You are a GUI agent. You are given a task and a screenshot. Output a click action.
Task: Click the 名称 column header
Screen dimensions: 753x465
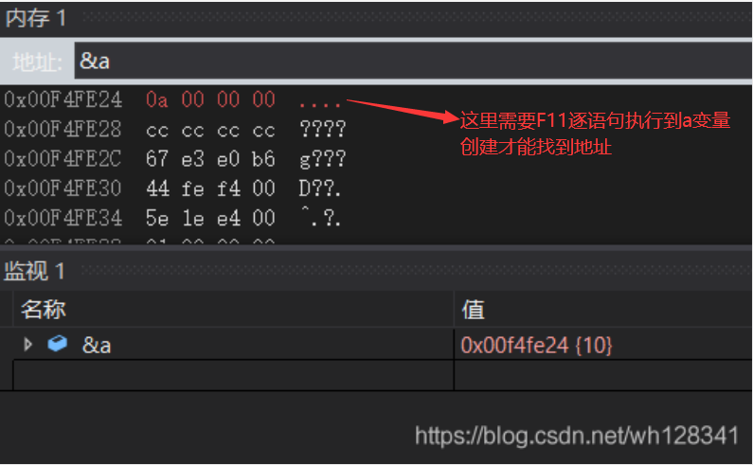pyautogui.click(x=44, y=309)
